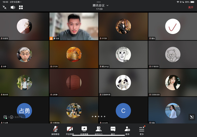This screenshot has width=197, height=137.
Task: Tap the red 离开 leave button
Action: tap(191, 7)
